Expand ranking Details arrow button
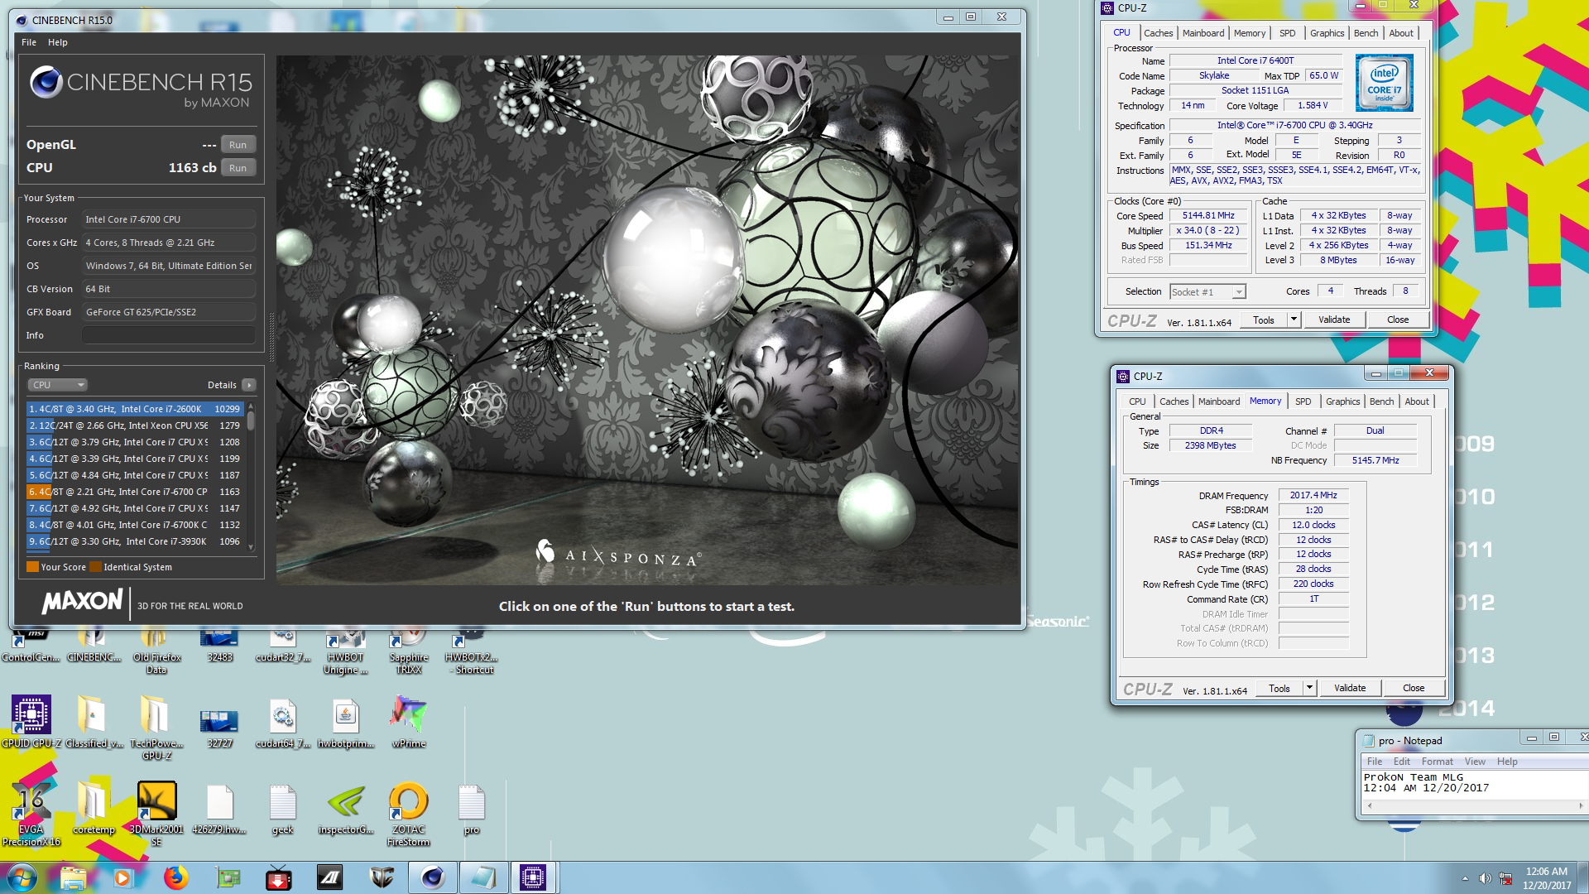The image size is (1589, 894). (249, 385)
